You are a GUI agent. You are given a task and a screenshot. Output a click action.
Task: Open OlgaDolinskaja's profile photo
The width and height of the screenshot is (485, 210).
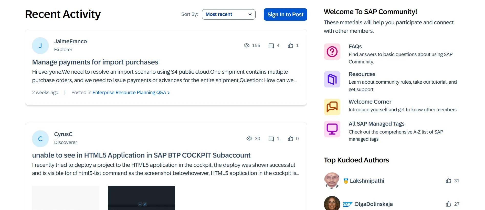click(x=332, y=203)
